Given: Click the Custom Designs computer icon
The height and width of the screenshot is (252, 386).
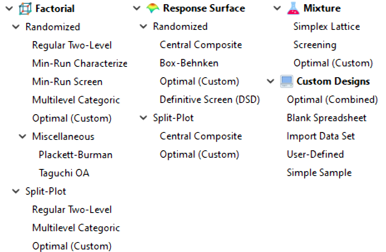Looking at the screenshot, I should coord(287,81).
